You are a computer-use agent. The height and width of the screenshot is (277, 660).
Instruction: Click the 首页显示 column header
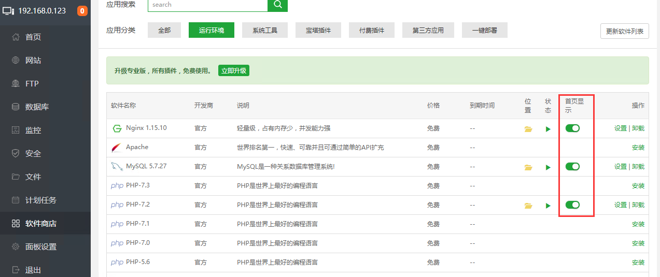[x=574, y=106]
